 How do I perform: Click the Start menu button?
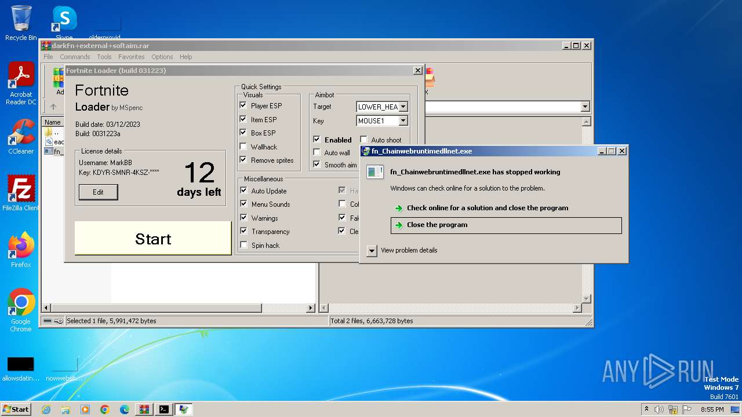(x=16, y=409)
